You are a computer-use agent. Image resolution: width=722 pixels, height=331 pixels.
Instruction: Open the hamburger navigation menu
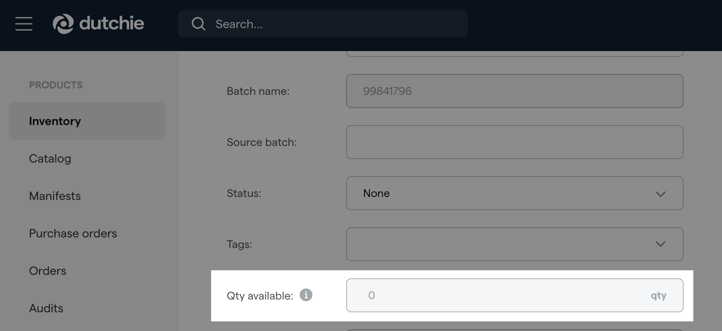(24, 24)
